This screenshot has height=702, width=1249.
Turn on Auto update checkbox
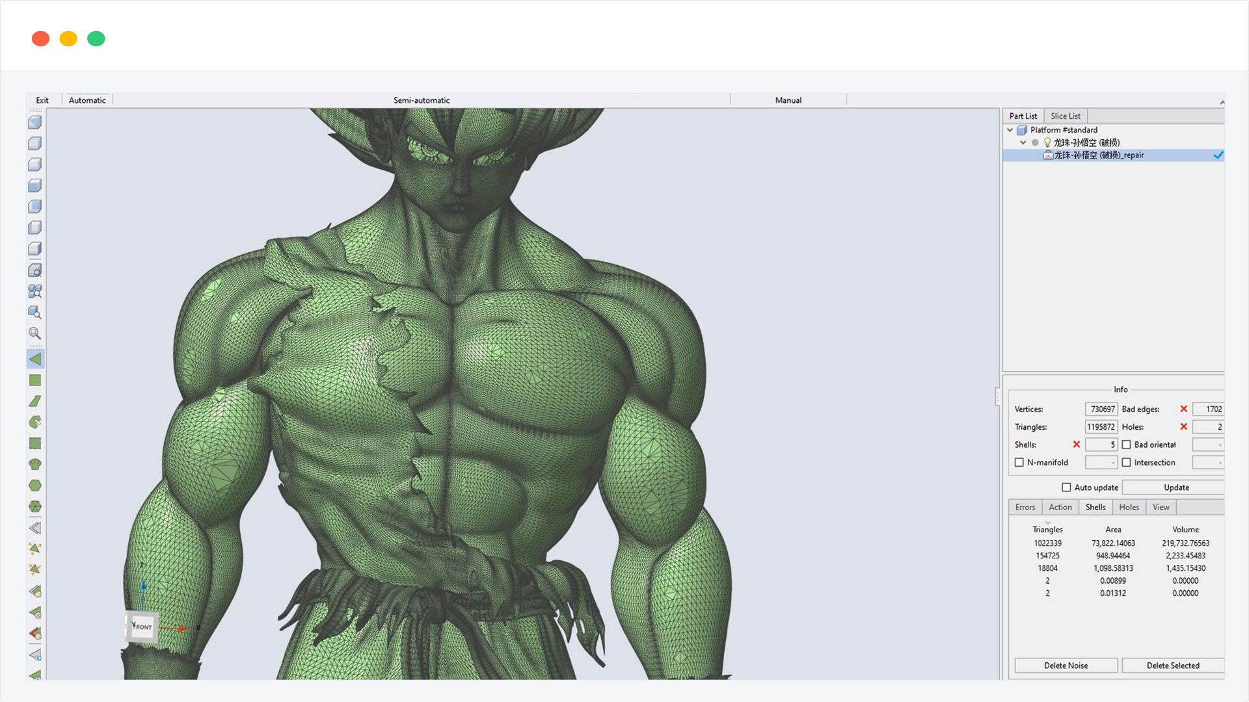tap(1066, 487)
